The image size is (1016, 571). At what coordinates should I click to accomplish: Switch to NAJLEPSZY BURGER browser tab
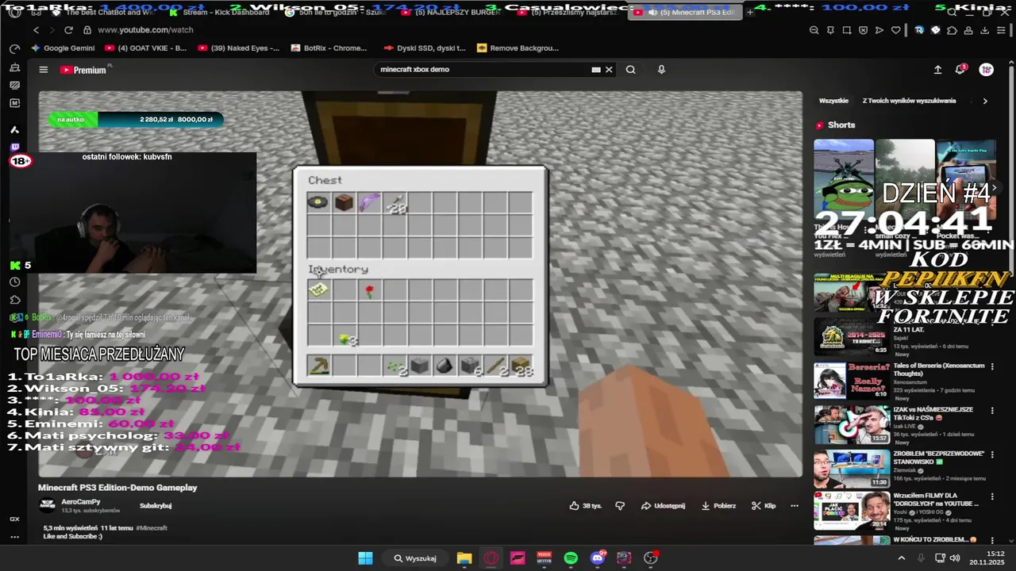coord(452,13)
